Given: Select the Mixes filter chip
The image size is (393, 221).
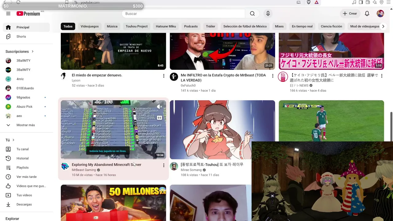Looking at the screenshot, I should (279, 26).
